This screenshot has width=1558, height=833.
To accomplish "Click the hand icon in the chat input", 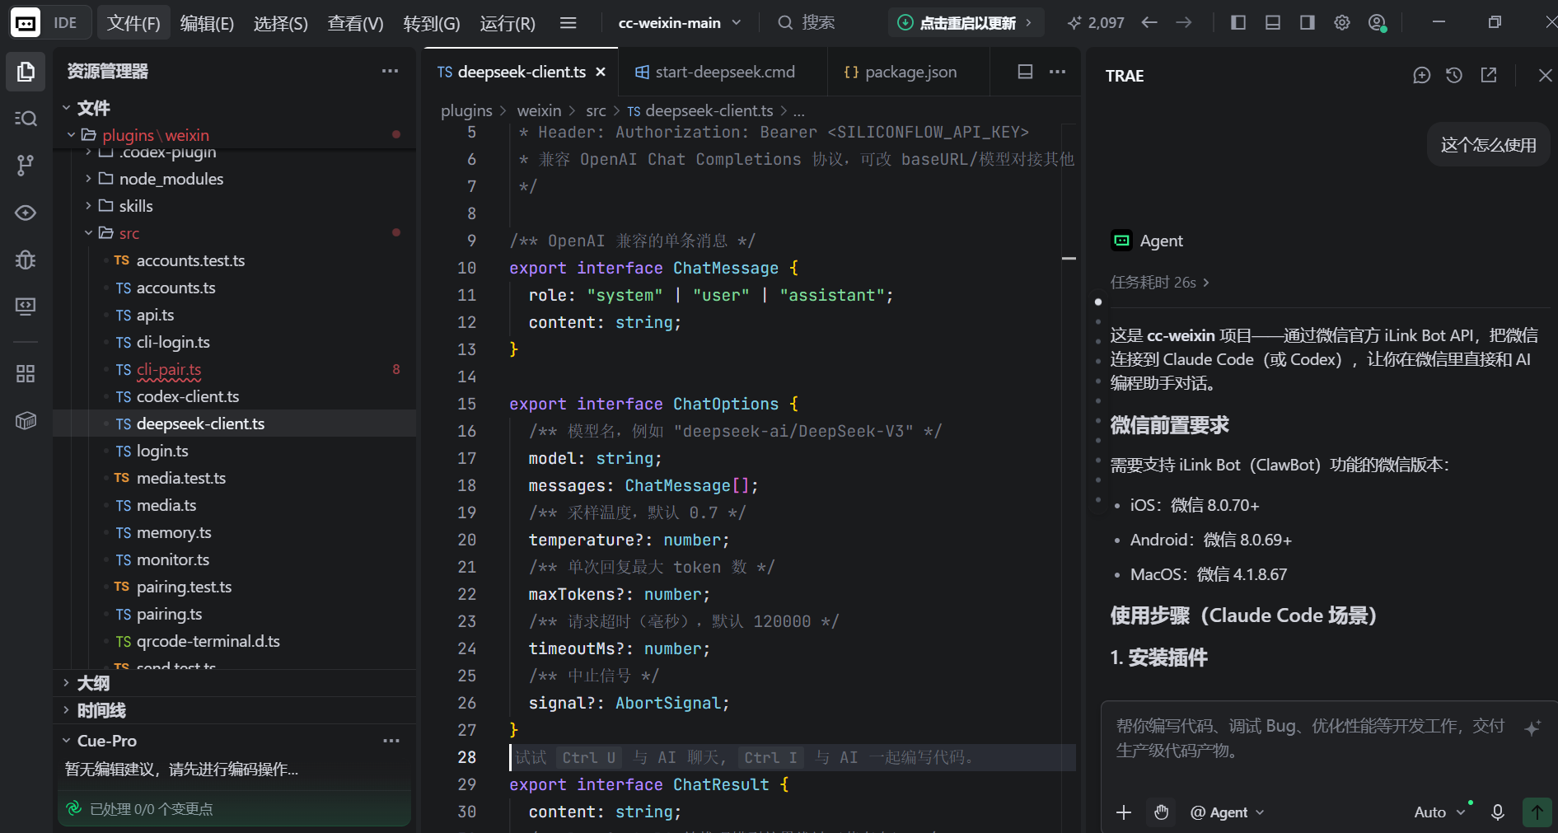I will click(x=1162, y=812).
